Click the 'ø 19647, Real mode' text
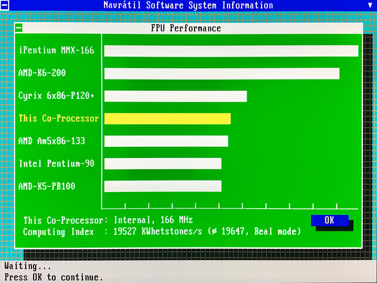The height and width of the screenshot is (283, 377). (255, 231)
